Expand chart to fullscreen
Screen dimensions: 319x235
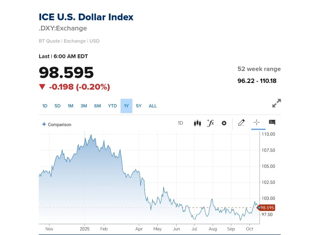click(x=276, y=103)
